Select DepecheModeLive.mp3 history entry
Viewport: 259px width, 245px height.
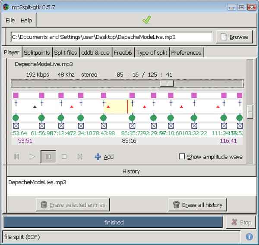click(37, 182)
